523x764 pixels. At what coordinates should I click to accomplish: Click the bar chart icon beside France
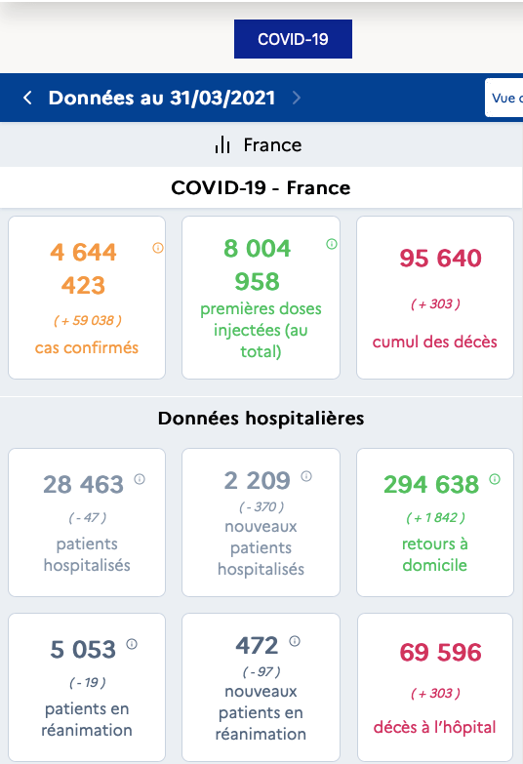[x=222, y=144]
